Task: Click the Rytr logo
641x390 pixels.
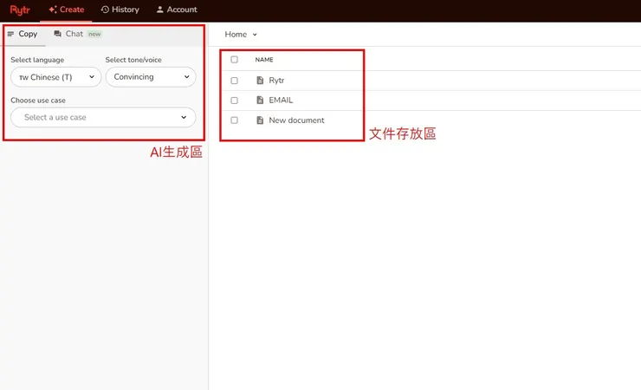Action: tap(20, 10)
